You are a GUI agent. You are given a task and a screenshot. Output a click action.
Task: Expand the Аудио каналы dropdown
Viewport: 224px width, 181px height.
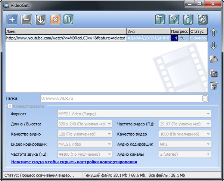pos(184,154)
